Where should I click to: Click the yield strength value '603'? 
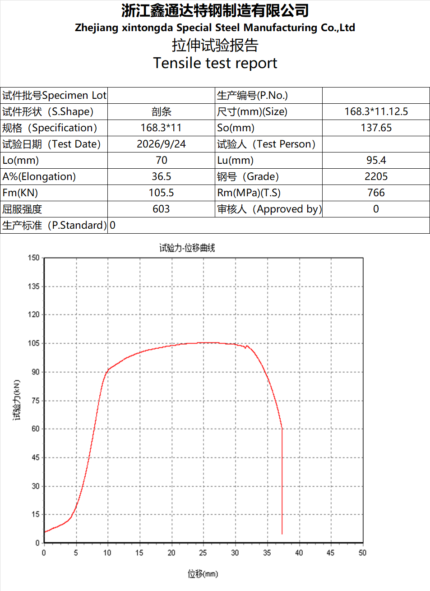tap(161, 209)
